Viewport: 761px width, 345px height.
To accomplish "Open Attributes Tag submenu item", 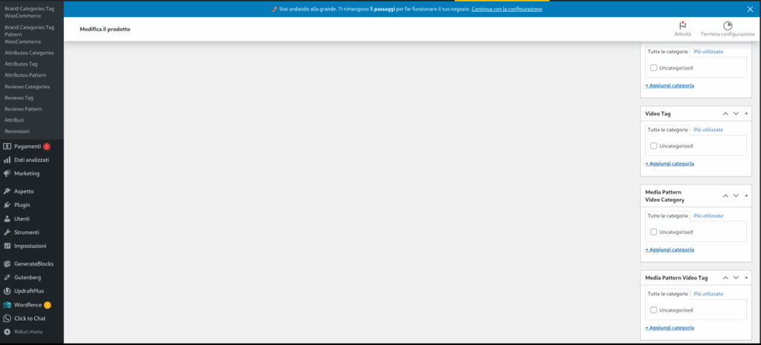I will (x=21, y=64).
